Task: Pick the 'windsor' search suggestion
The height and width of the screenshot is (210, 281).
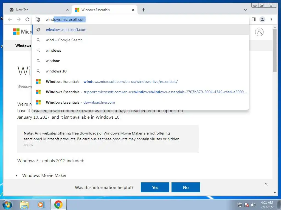Action: [x=140, y=61]
